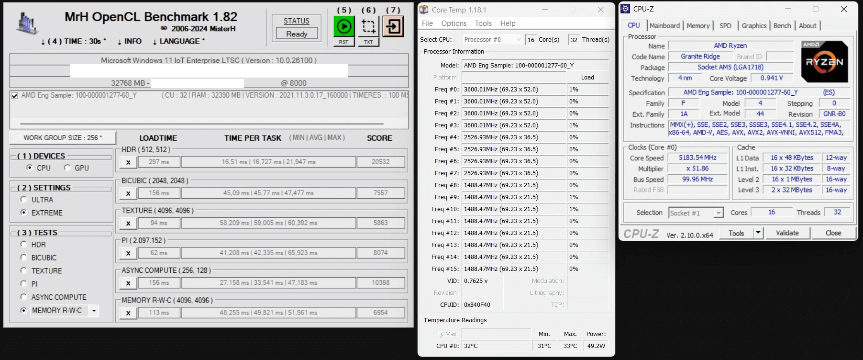This screenshot has height=360, width=863.
Task: Switch to the Mainboard tab in CPU-Z
Action: point(664,26)
